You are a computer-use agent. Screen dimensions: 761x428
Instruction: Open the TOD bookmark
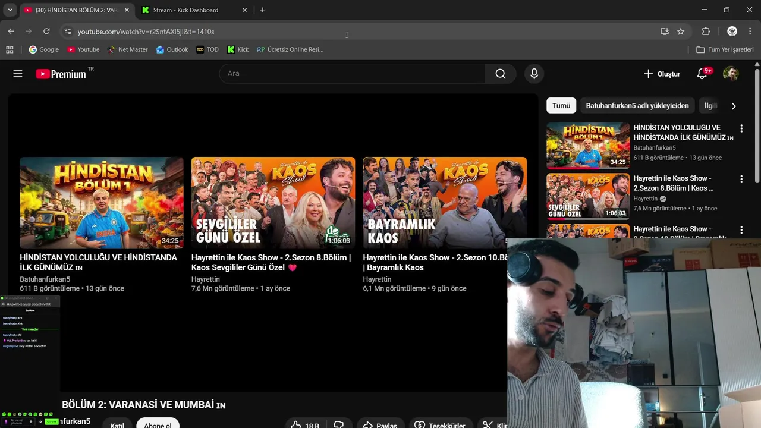coord(207,49)
